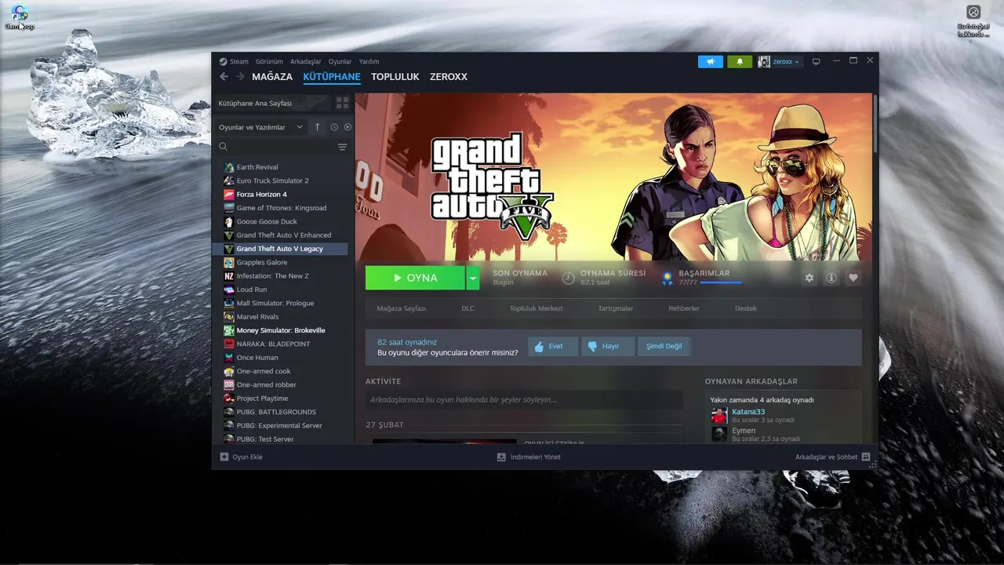
Task: Open the Destek link
Action: (x=746, y=308)
